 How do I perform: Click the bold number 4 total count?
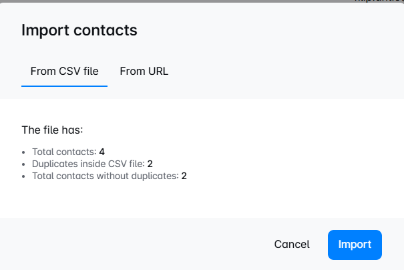coord(102,152)
